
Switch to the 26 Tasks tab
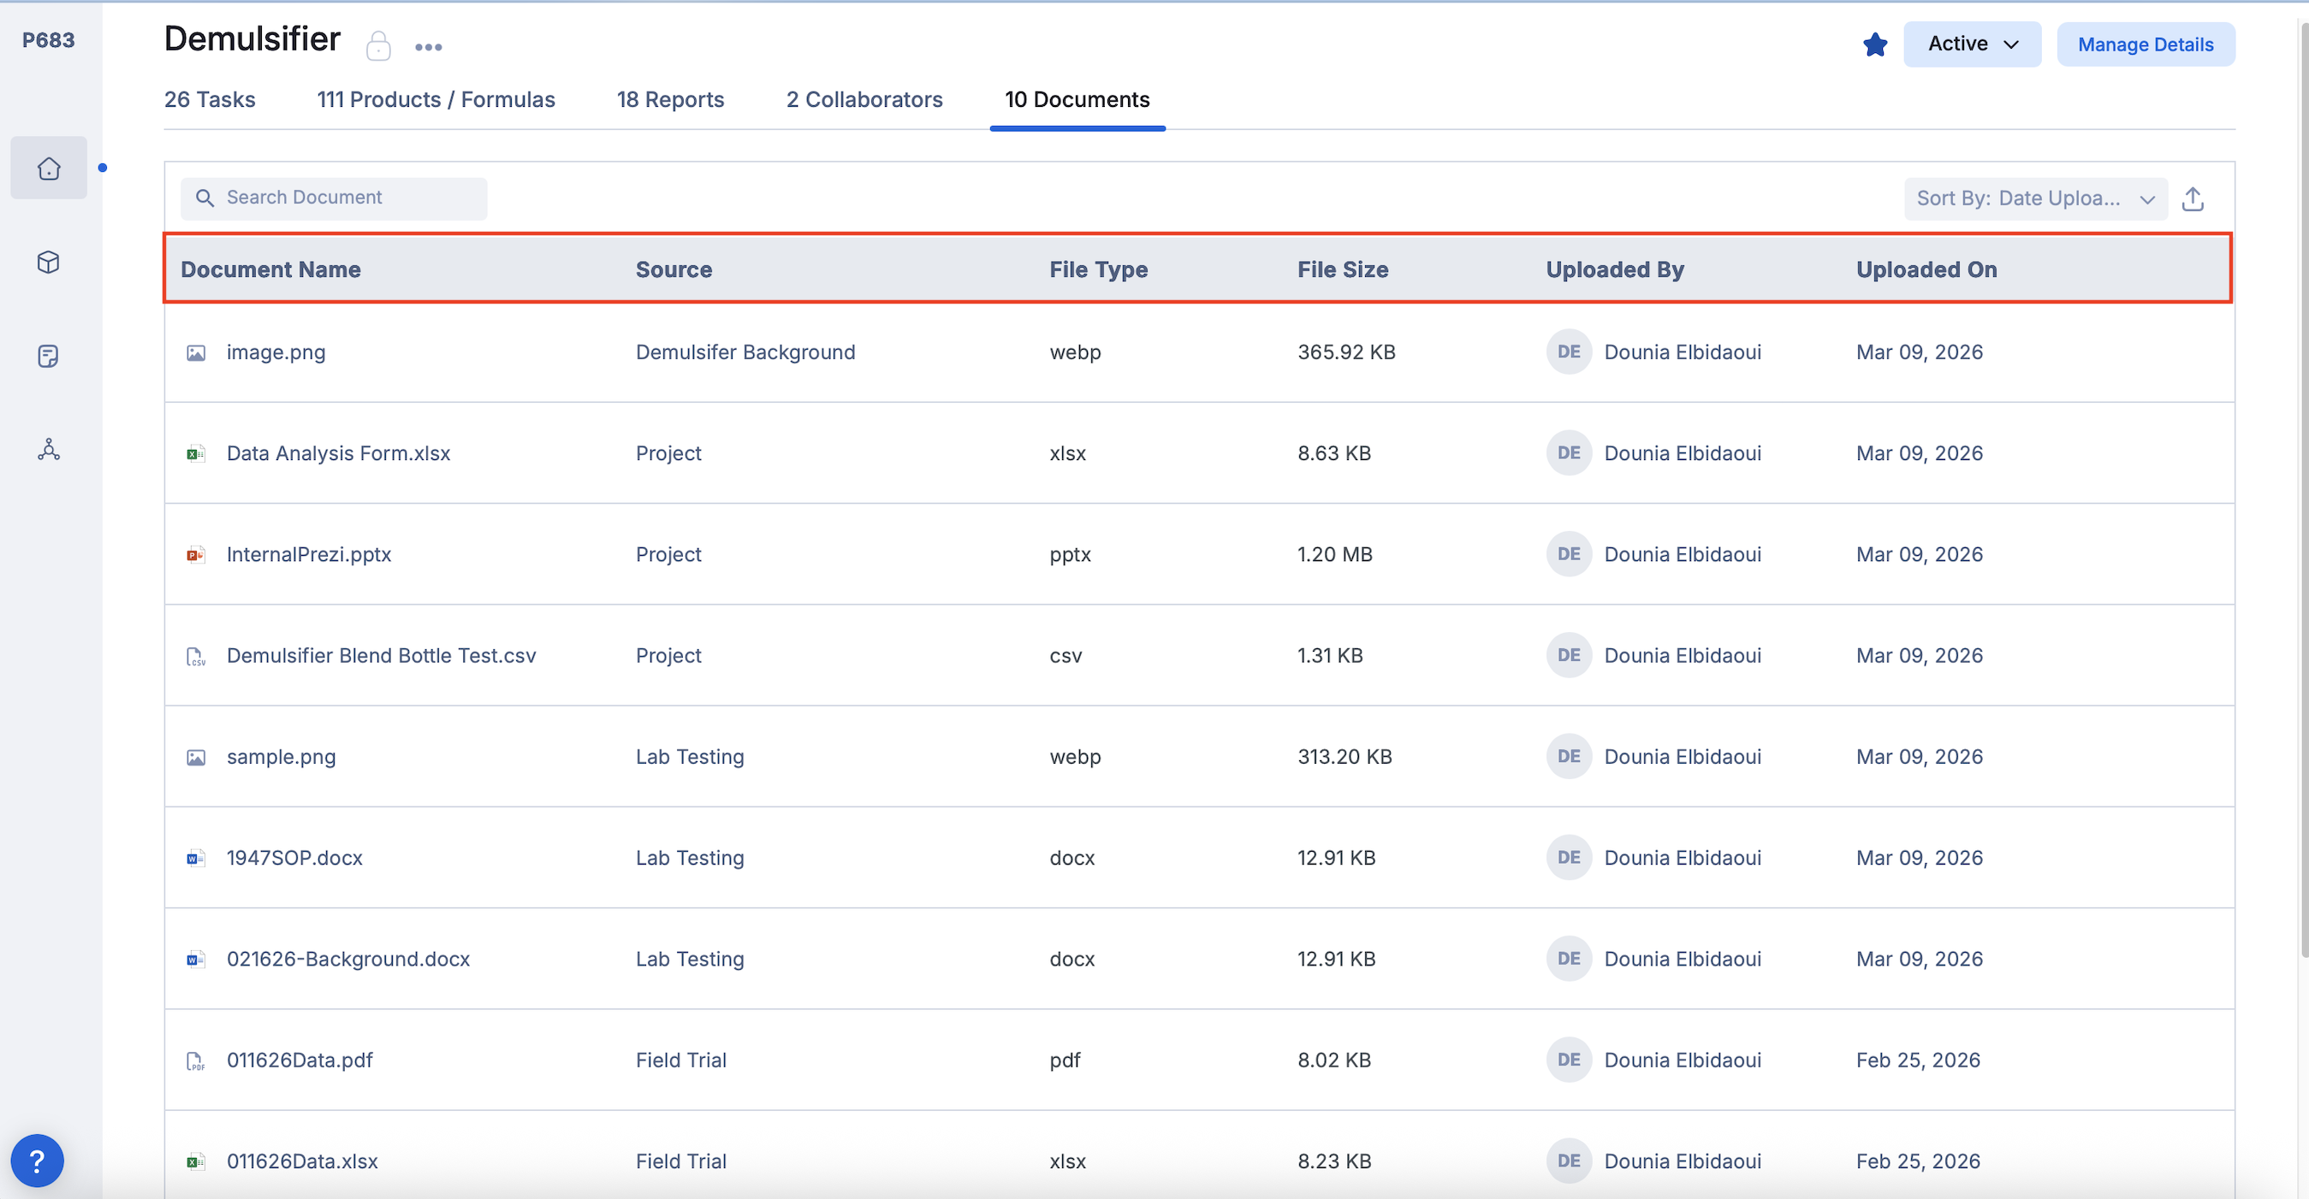[x=210, y=99]
